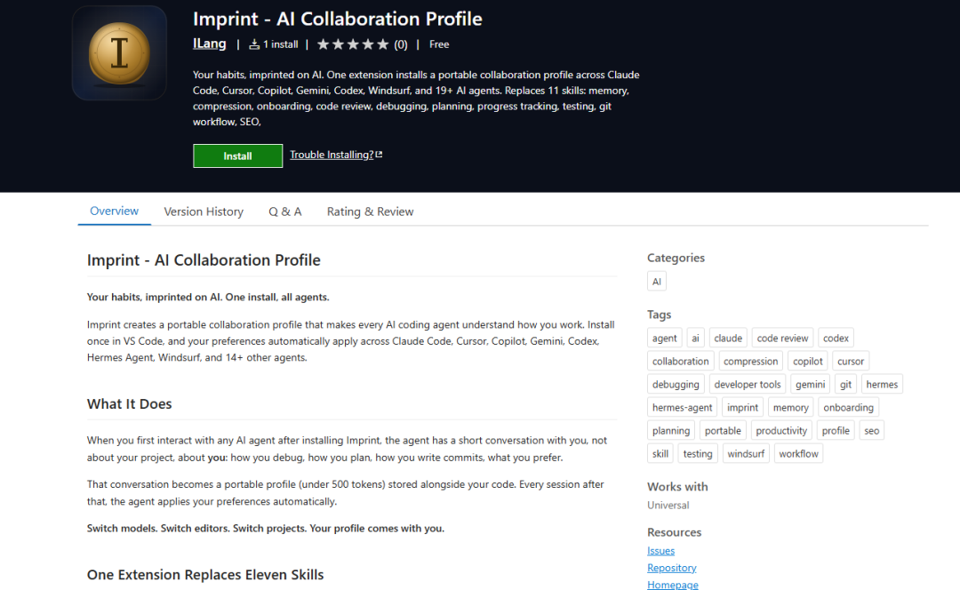Viewport: 960px width, 590px height.
Task: Click the Free price label
Action: (439, 44)
